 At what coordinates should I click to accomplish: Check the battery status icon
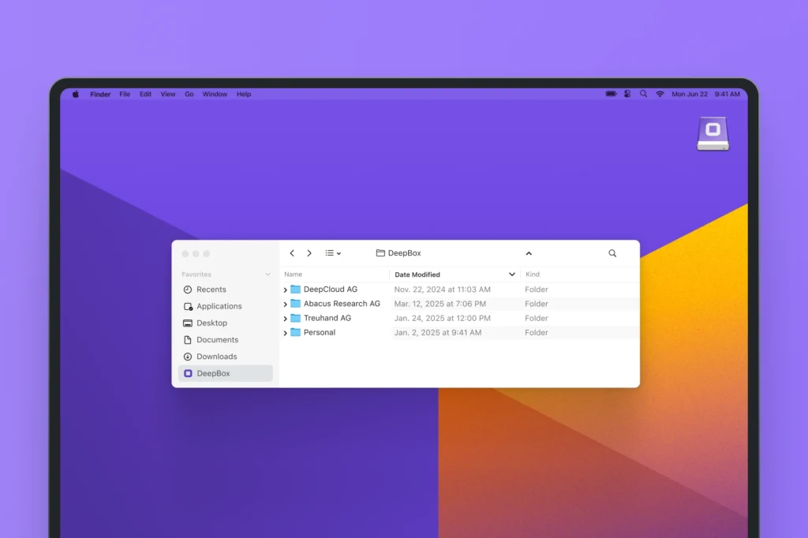coord(612,94)
